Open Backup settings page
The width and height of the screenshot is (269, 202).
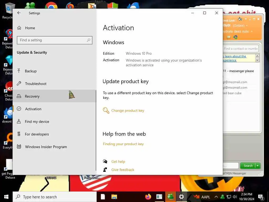click(x=54, y=71)
